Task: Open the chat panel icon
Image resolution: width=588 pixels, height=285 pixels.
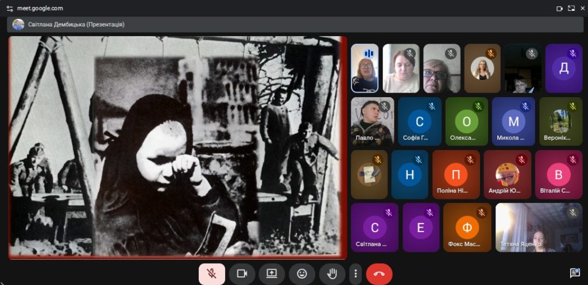Action: click(x=574, y=272)
